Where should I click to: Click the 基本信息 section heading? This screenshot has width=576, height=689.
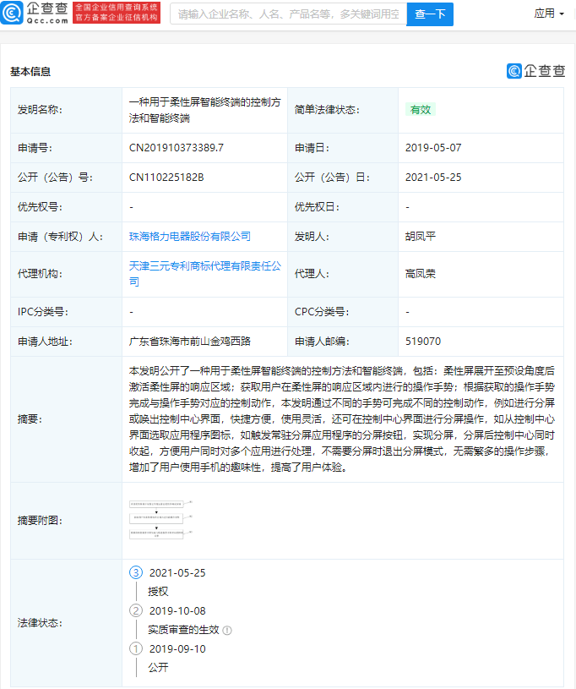tap(30, 72)
